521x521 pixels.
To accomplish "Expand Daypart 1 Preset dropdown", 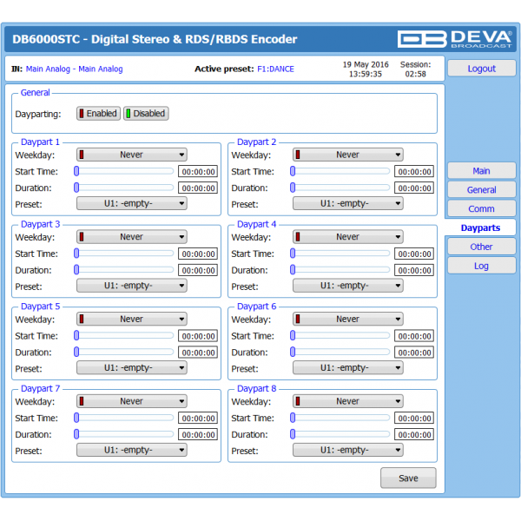I will [x=132, y=203].
